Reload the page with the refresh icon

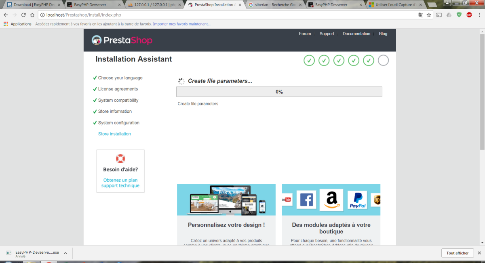pyautogui.click(x=23, y=15)
